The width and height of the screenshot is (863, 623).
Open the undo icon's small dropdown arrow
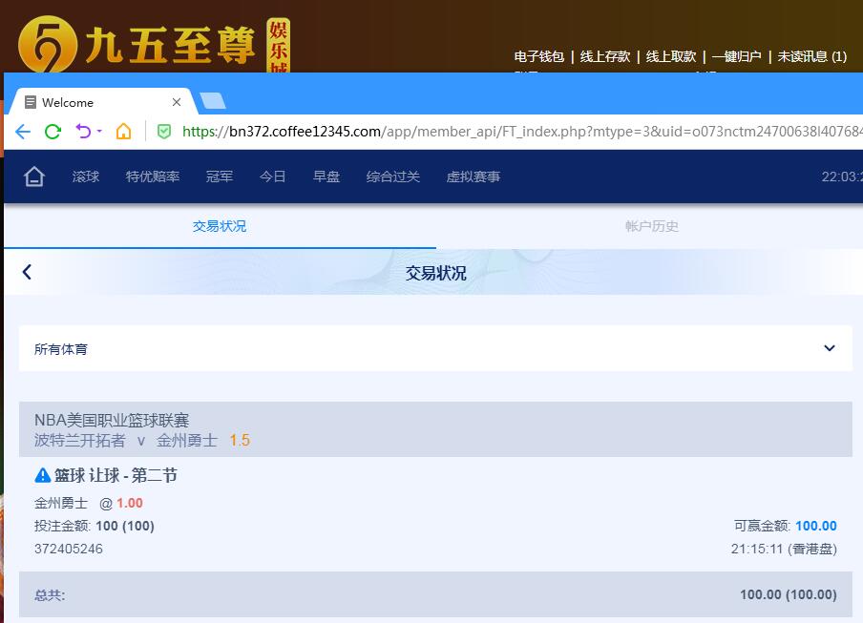(x=99, y=131)
